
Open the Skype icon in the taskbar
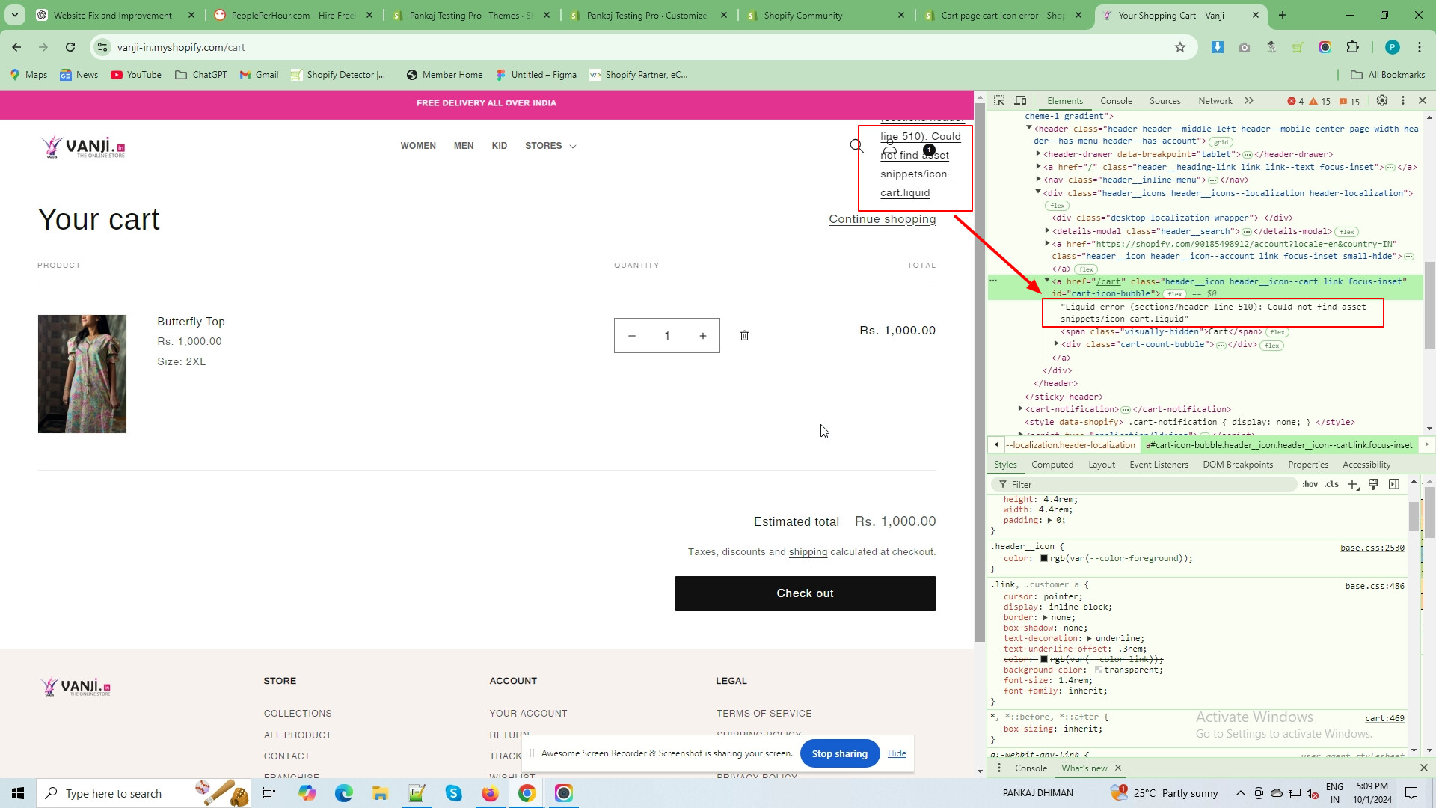pos(453,793)
